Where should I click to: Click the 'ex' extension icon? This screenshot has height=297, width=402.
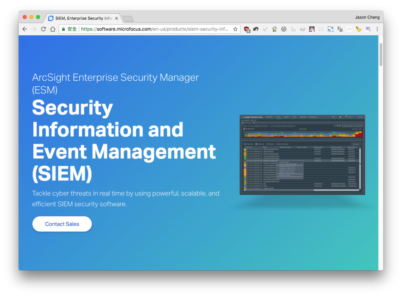(x=349, y=29)
